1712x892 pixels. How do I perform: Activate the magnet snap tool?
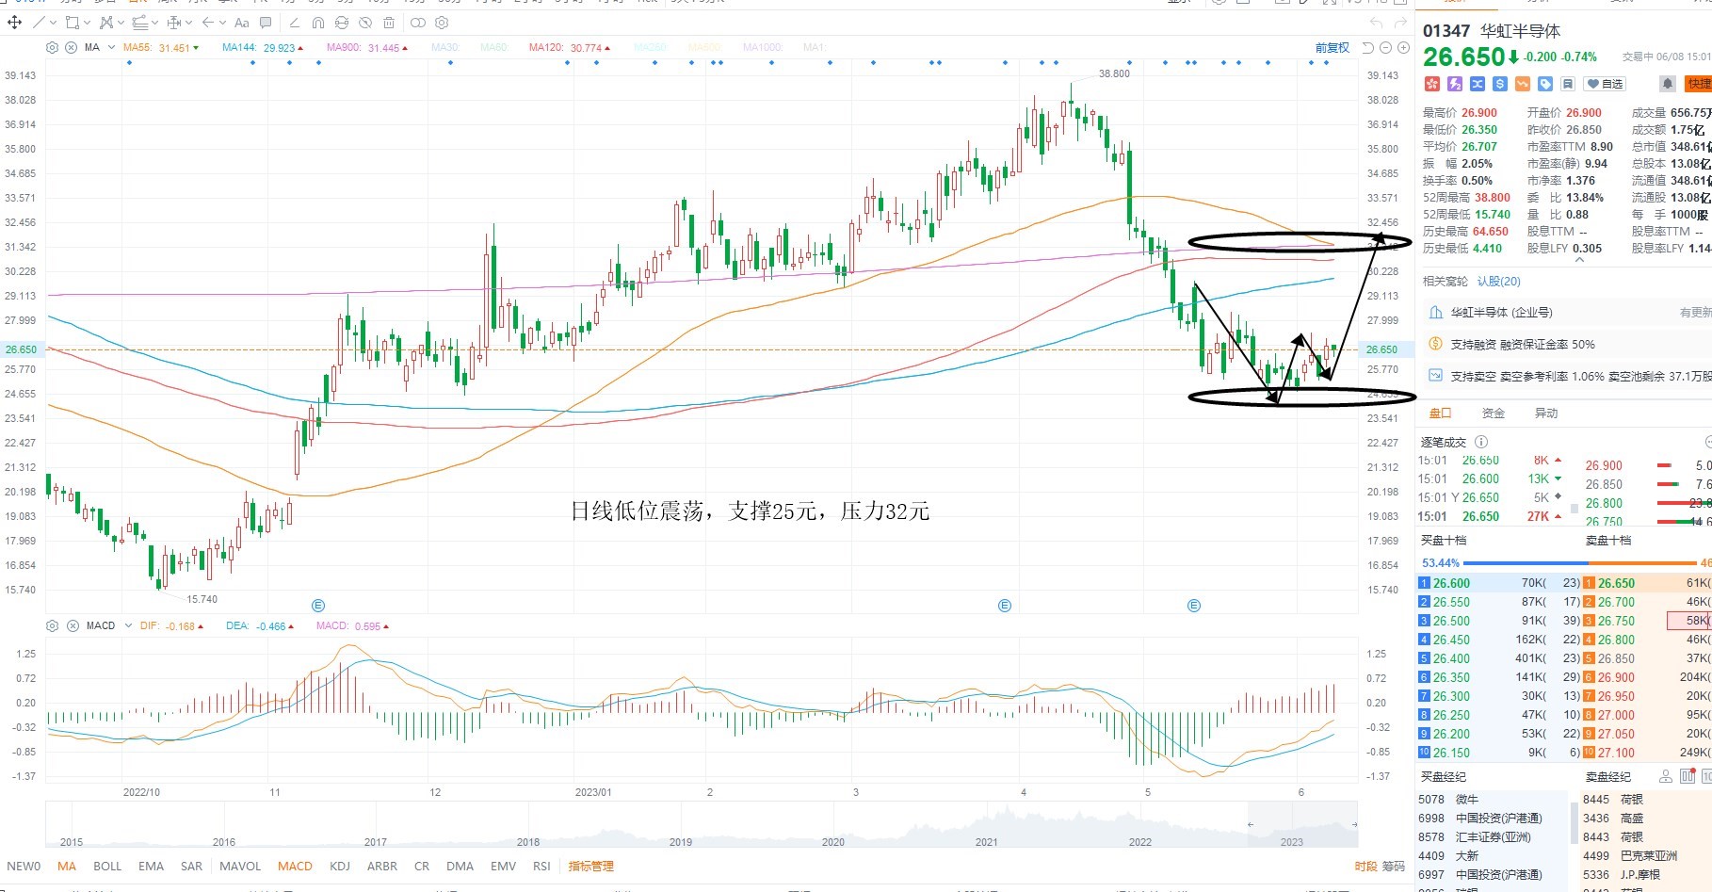pos(318,23)
